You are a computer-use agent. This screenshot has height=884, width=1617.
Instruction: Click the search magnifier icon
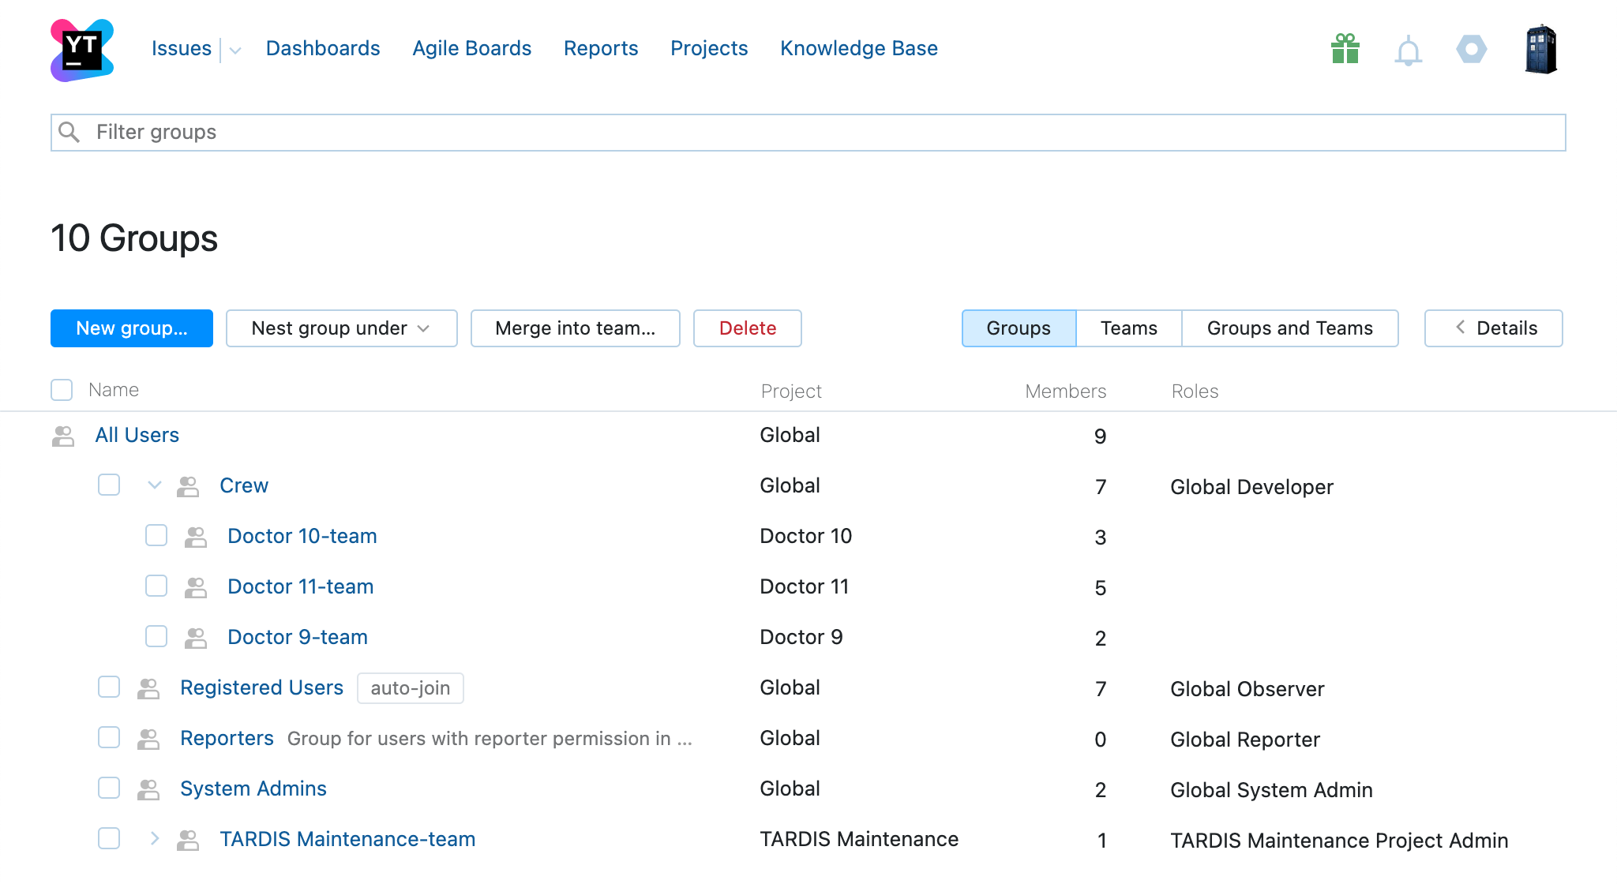click(x=69, y=132)
